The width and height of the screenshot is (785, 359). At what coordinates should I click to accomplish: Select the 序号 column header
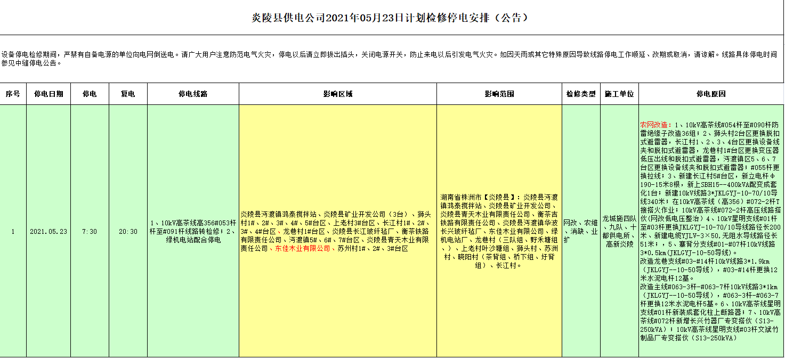(13, 94)
